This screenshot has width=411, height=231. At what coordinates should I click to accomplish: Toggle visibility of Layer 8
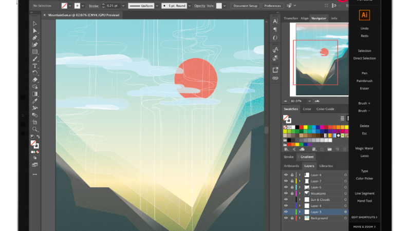point(286,175)
